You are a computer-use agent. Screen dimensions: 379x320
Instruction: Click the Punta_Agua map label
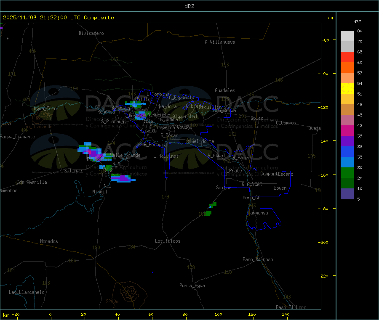192,286
